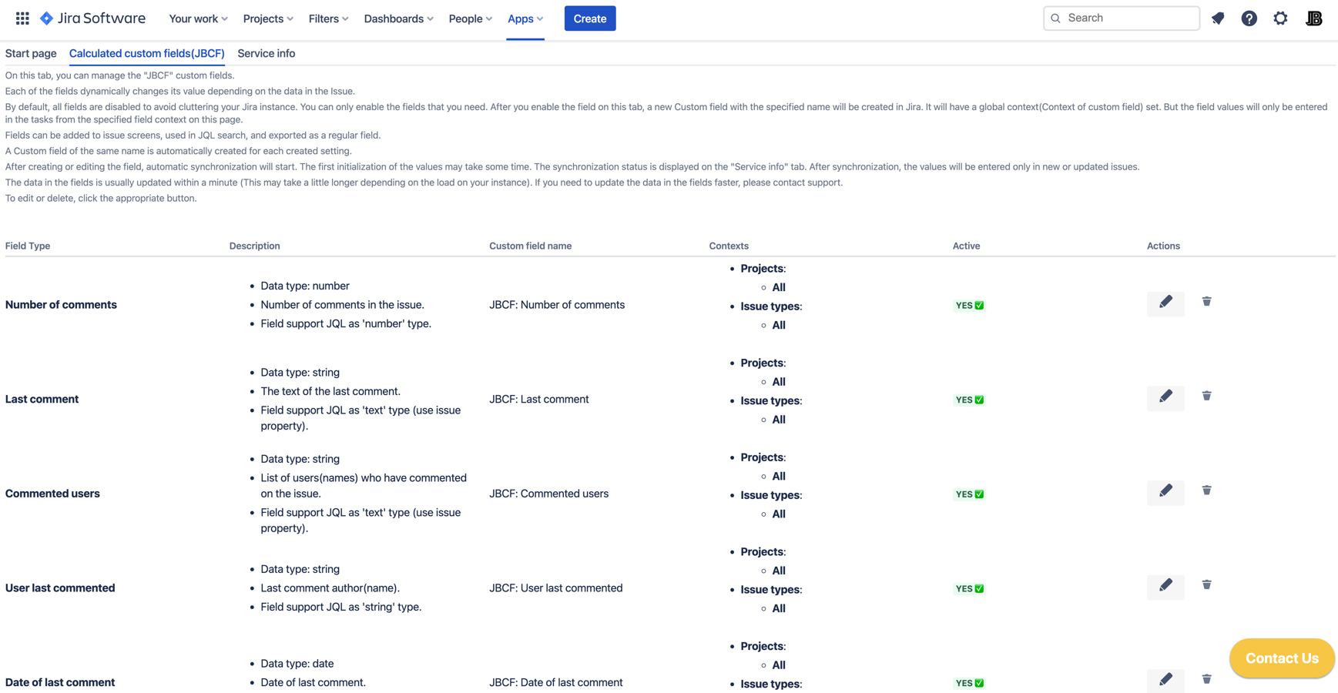Open the user profile avatar
The width and height of the screenshot is (1338, 693).
(x=1313, y=18)
